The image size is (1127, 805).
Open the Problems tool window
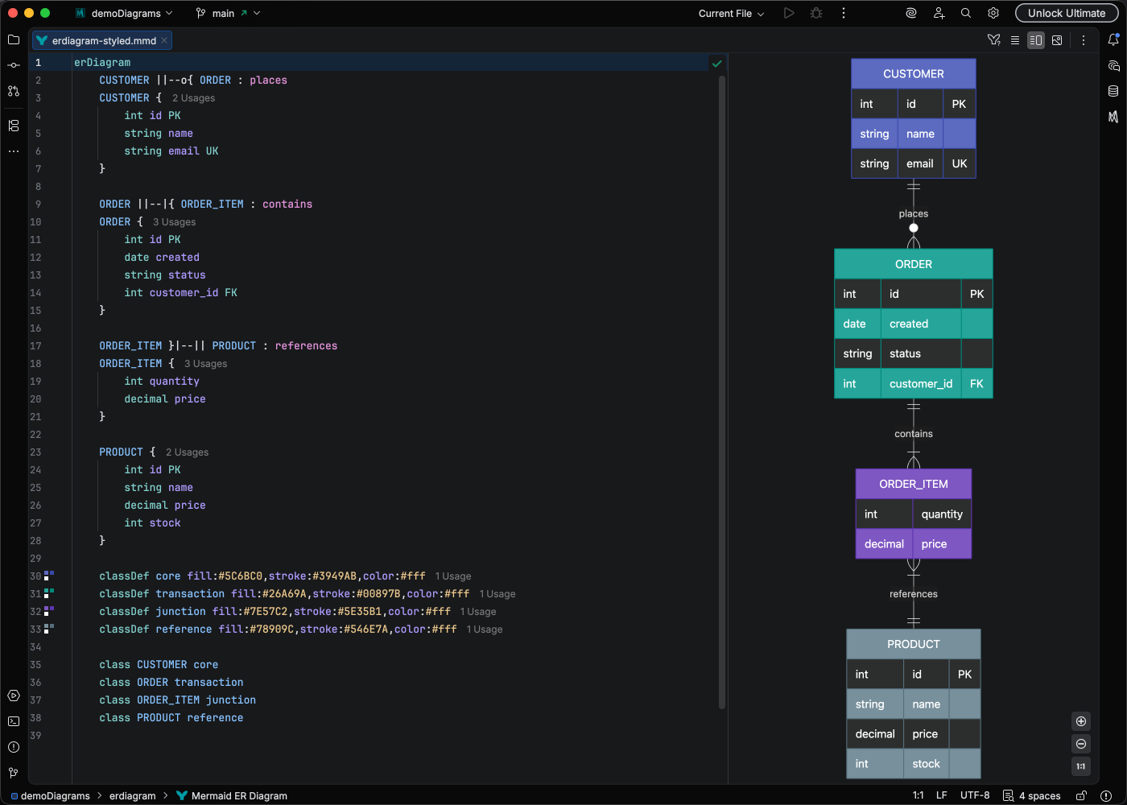[14, 747]
